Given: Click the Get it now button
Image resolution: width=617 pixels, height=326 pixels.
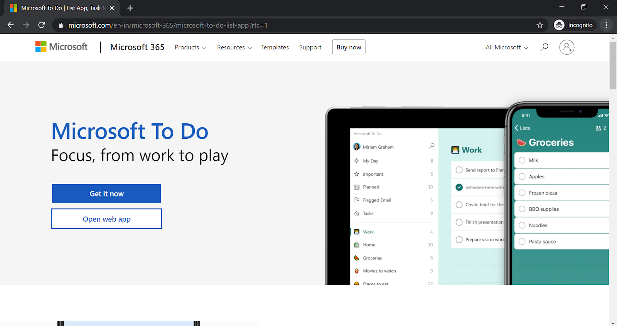Looking at the screenshot, I should [x=106, y=193].
